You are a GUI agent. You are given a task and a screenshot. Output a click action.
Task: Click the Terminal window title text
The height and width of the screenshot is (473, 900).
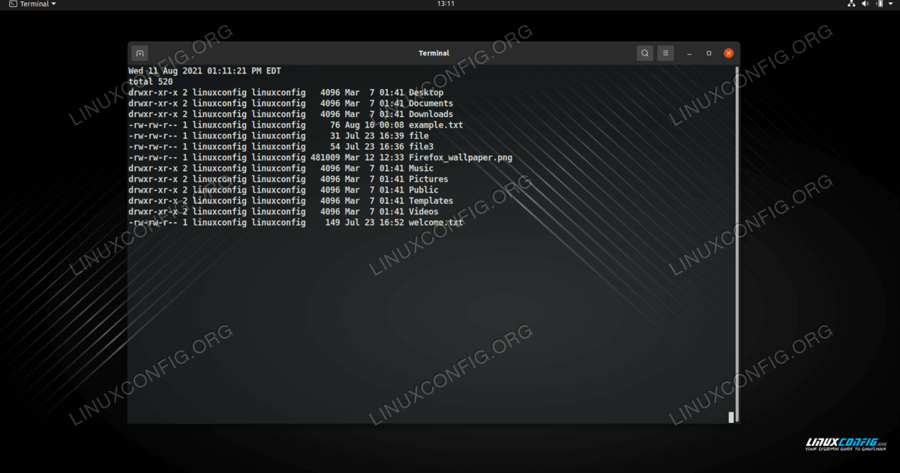(x=433, y=53)
